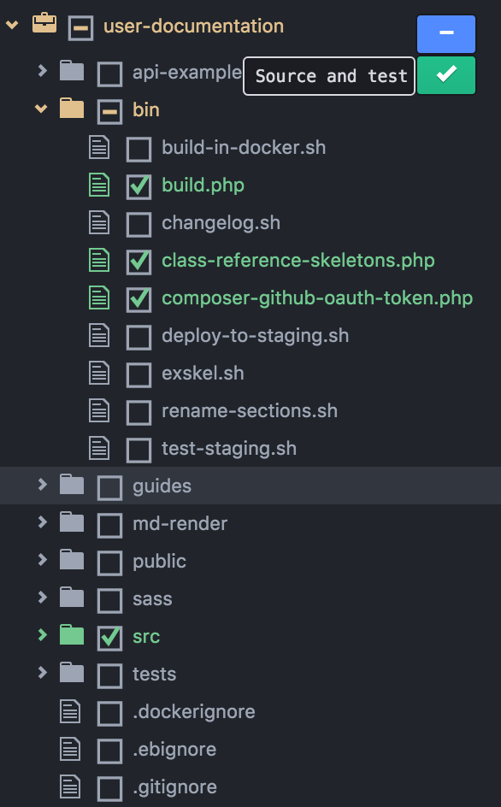This screenshot has width=501, height=807.
Task: Select the .dockerignore file entry
Action: 193,711
